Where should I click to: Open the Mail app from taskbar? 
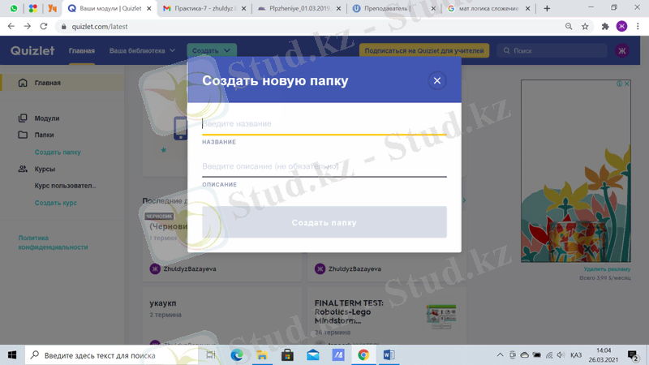313,355
